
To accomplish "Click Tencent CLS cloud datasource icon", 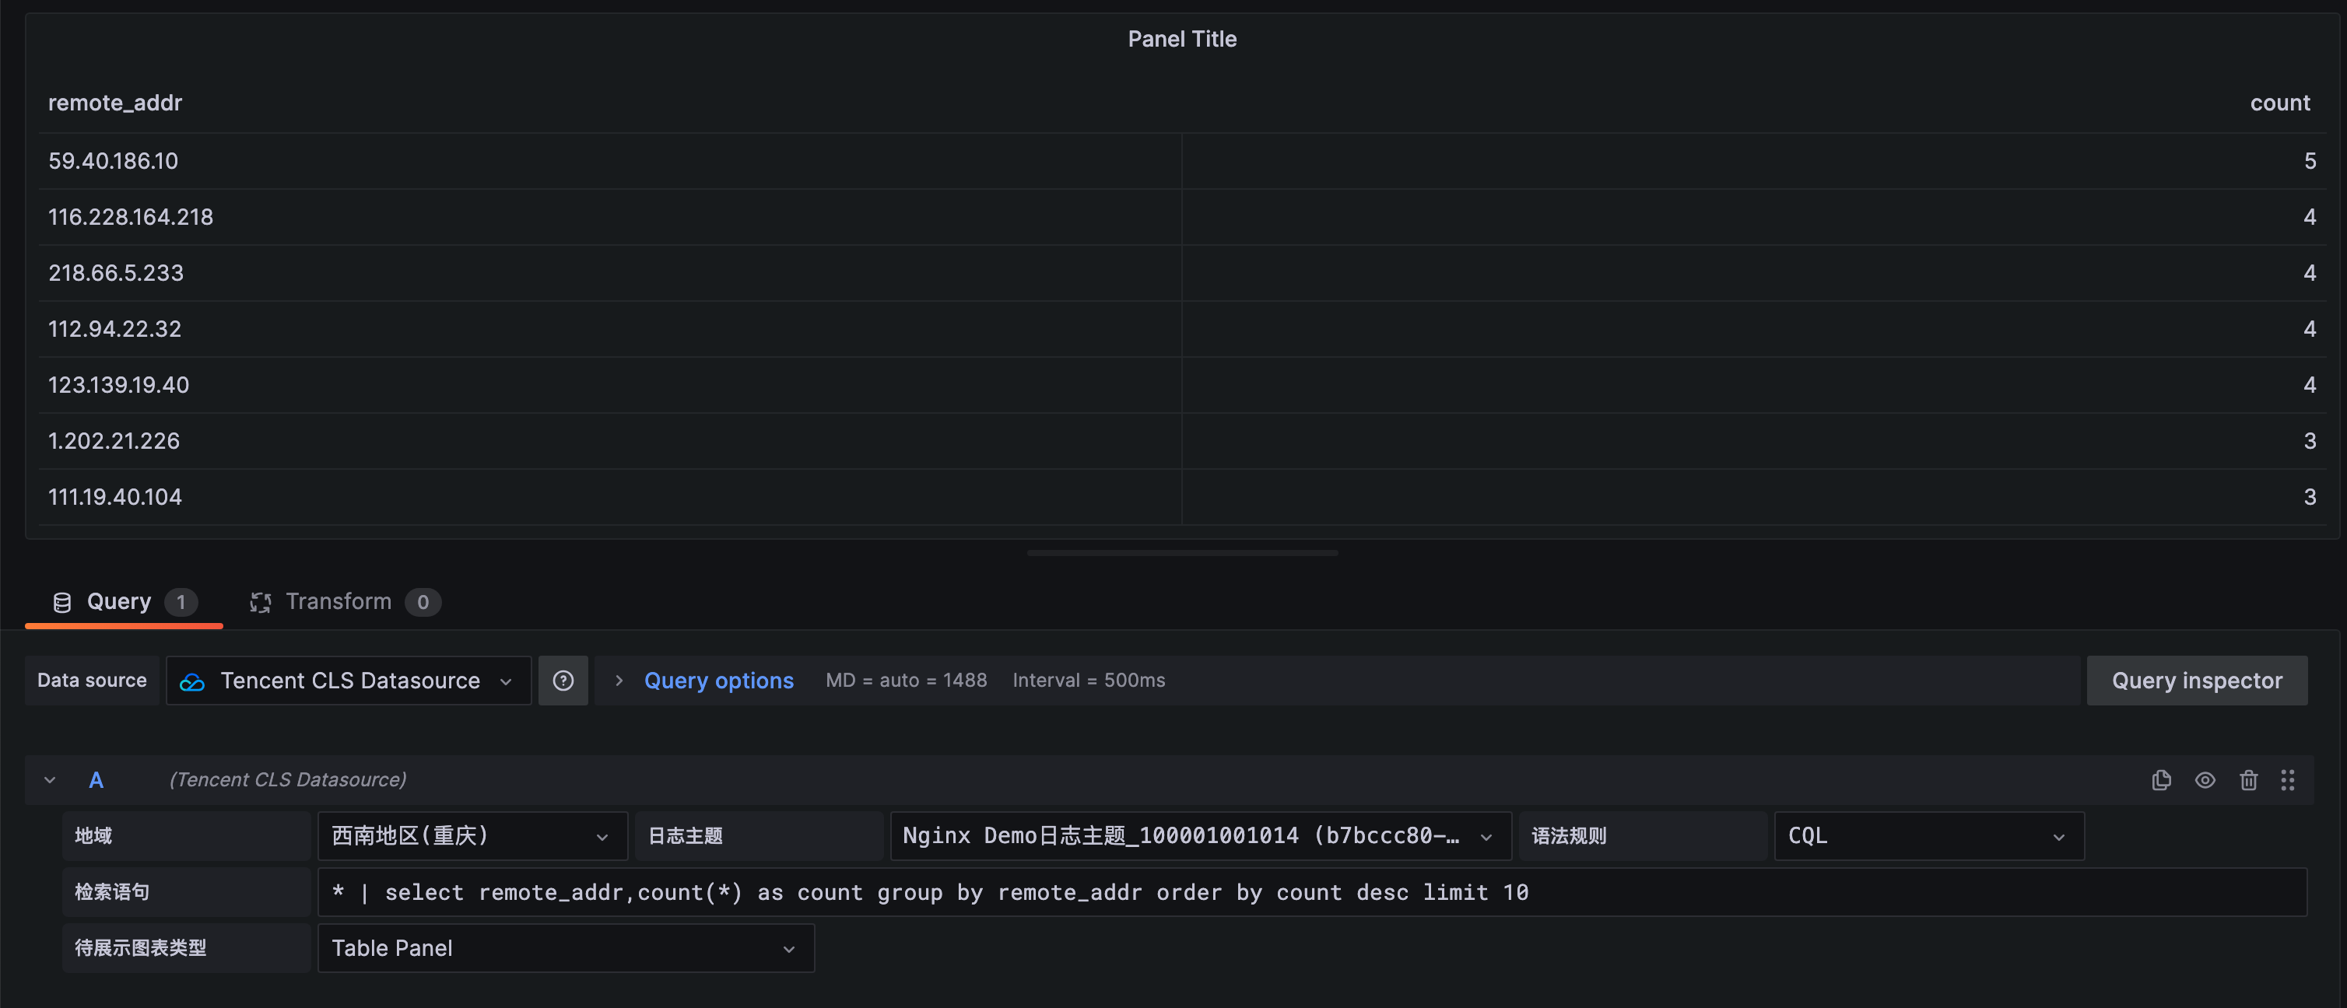I will pyautogui.click(x=192, y=682).
